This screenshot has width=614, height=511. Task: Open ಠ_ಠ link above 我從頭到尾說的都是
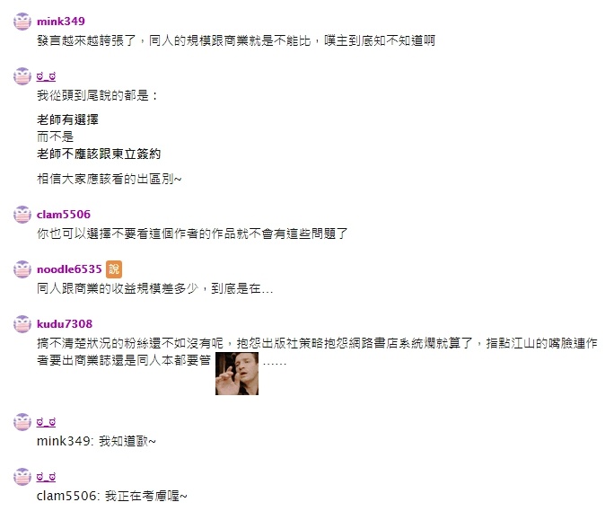point(46,76)
